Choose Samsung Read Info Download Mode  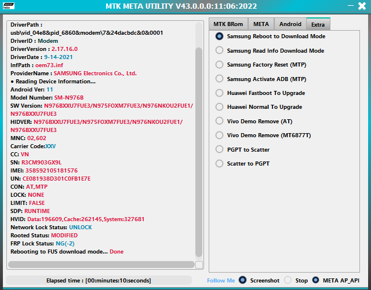270,50
